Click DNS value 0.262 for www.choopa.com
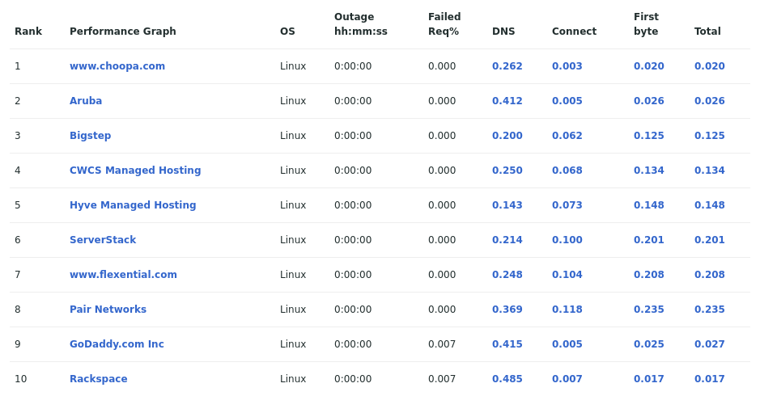 (507, 65)
